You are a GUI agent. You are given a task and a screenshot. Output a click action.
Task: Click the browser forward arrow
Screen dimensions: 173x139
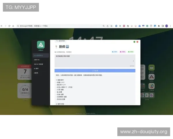[x=5, y=26]
